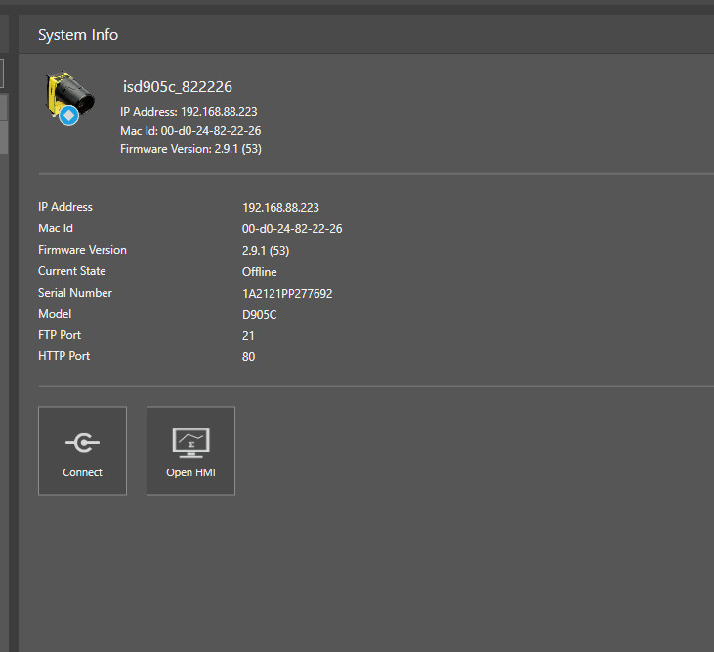
Task: Click the IP Address row label
Action: tap(65, 207)
